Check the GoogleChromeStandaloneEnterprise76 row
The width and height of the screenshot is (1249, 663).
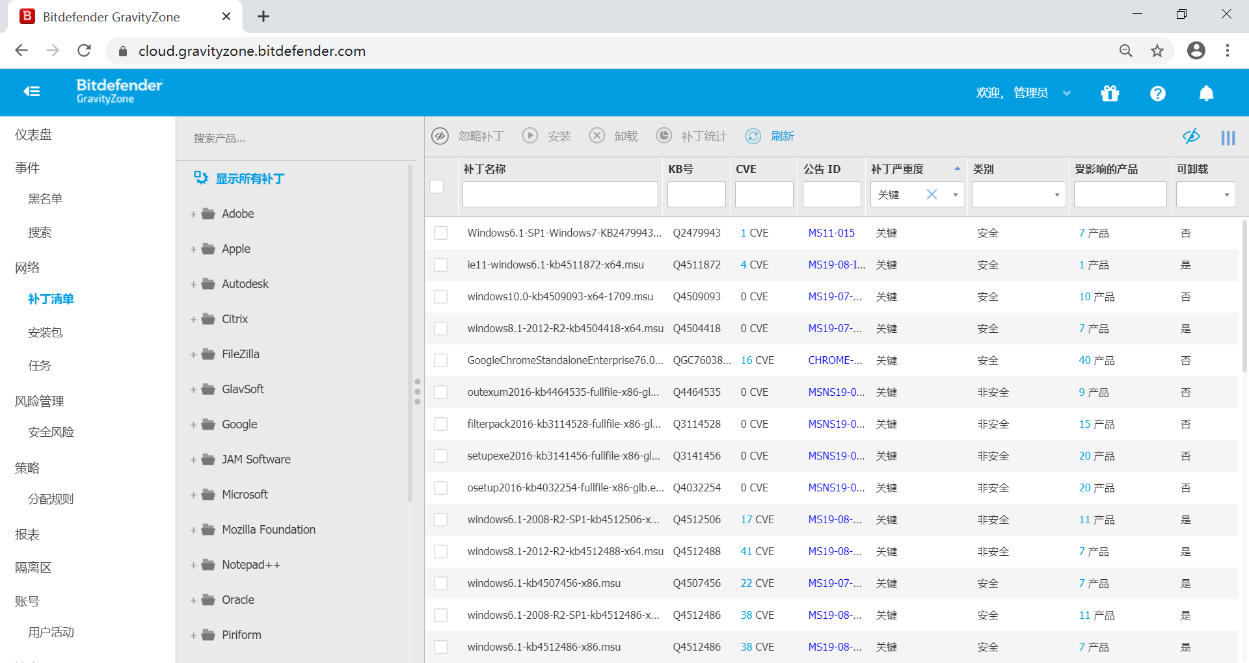(440, 360)
